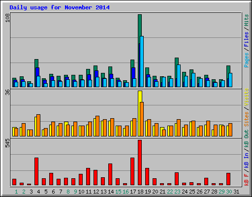Screen dimensions: 252x197
Task: Click the day 26 axis label
Action: click(x=199, y=192)
